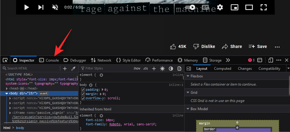
Task: Select the DOCTYPE html line
Action: click(19, 74)
